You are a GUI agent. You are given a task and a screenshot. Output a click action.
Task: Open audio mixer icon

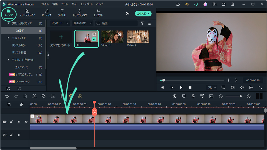pos(202,96)
